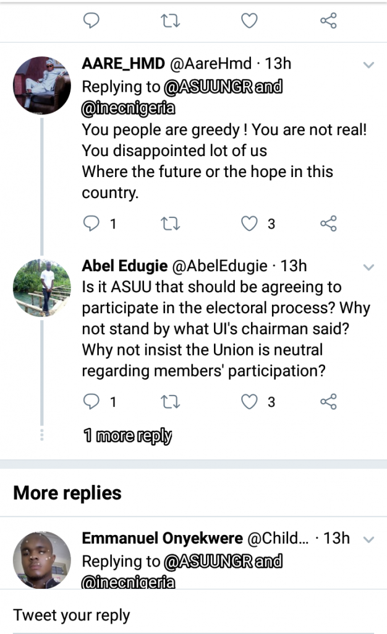View AARE_HMD profile picture
This screenshot has height=634, width=387.
pyautogui.click(x=42, y=85)
